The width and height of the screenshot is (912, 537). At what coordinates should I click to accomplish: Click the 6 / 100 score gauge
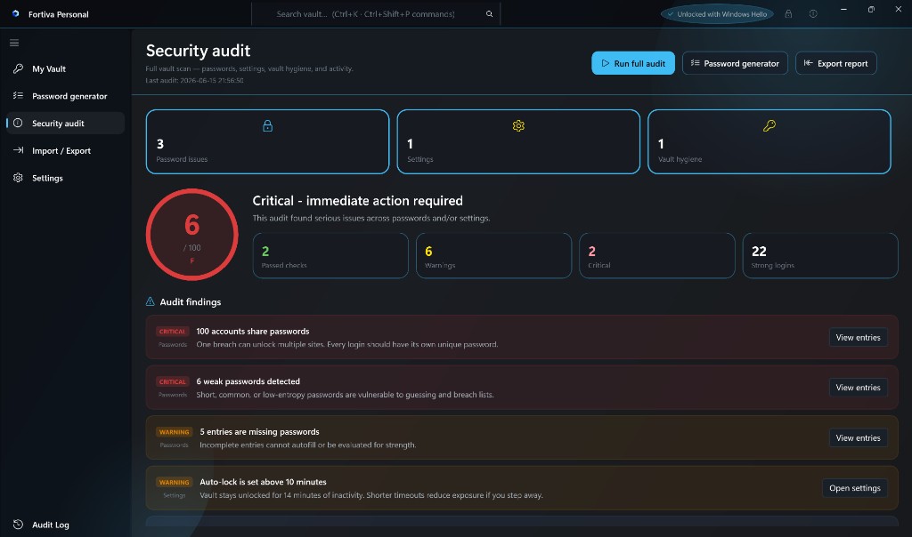(x=192, y=235)
